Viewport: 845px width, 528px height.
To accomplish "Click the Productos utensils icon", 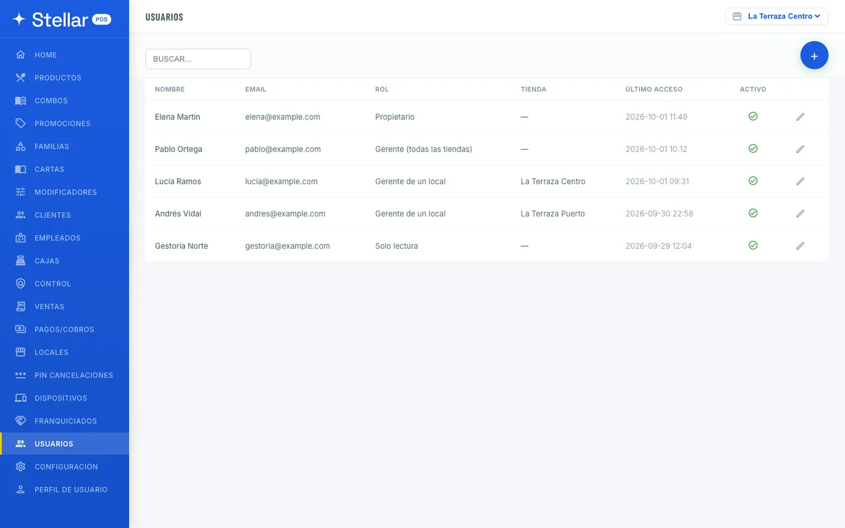I will coord(20,78).
